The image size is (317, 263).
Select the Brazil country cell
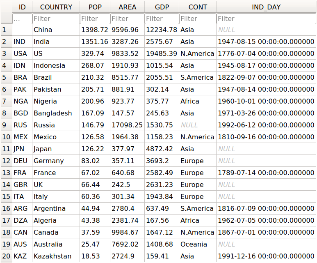coord(56,77)
